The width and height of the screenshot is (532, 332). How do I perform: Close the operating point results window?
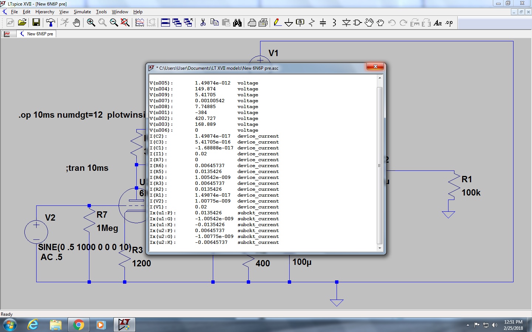pos(375,66)
